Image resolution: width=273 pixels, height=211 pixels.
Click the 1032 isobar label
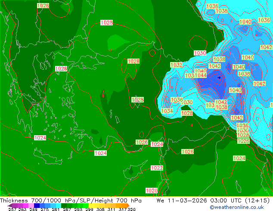[177, 65]
